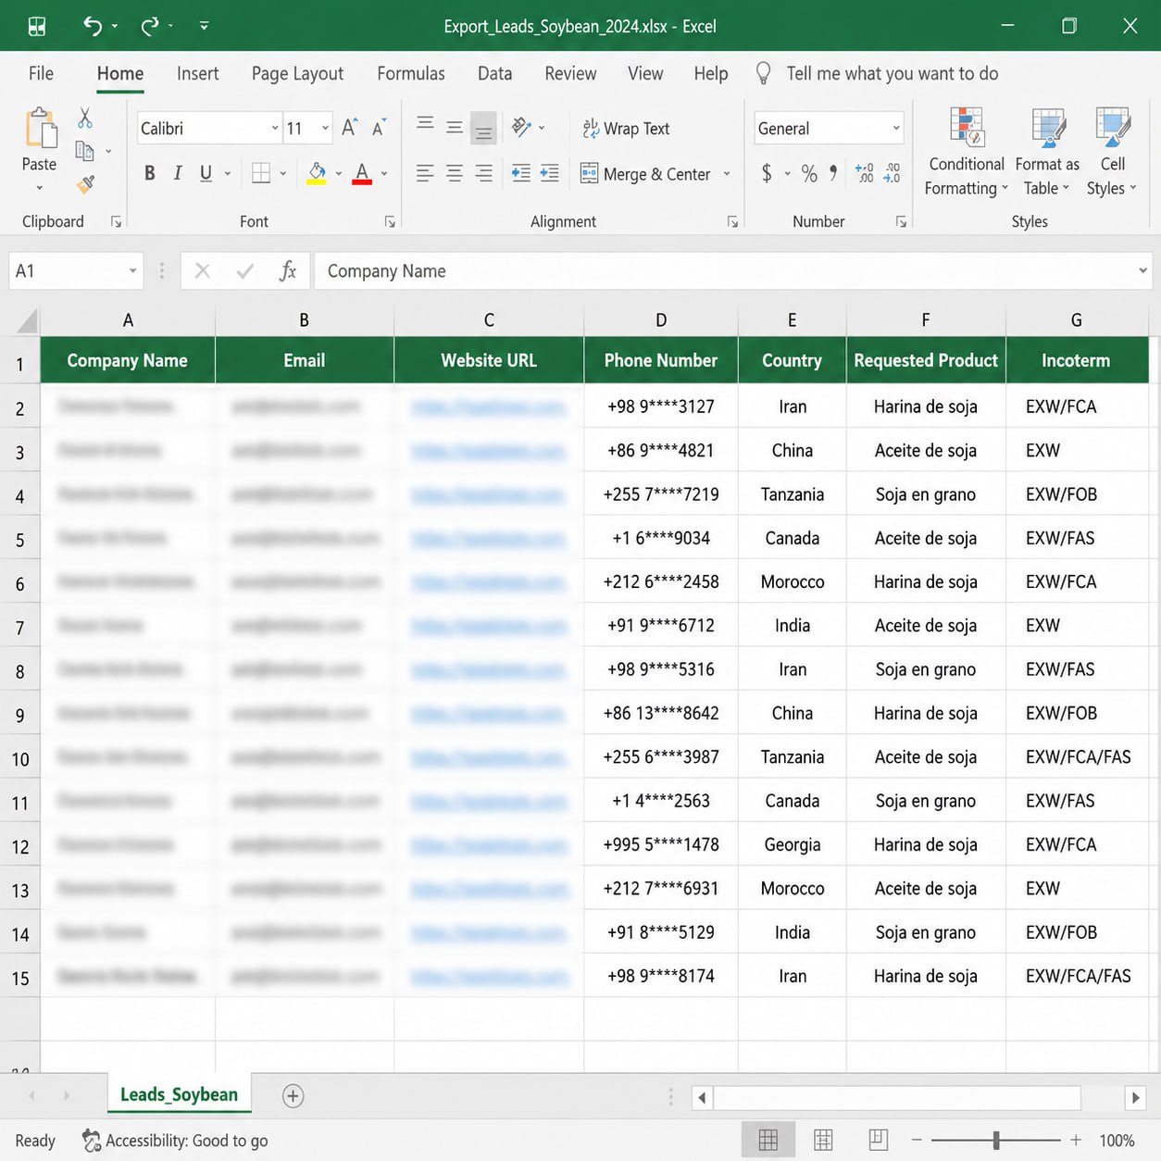Click Increase Indent icon
The width and height of the screenshot is (1161, 1161).
point(550,173)
